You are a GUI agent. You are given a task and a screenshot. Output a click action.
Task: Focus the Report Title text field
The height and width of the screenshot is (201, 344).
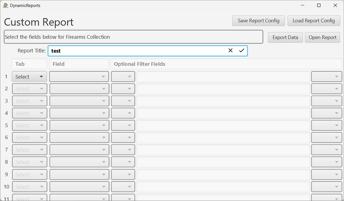click(148, 51)
